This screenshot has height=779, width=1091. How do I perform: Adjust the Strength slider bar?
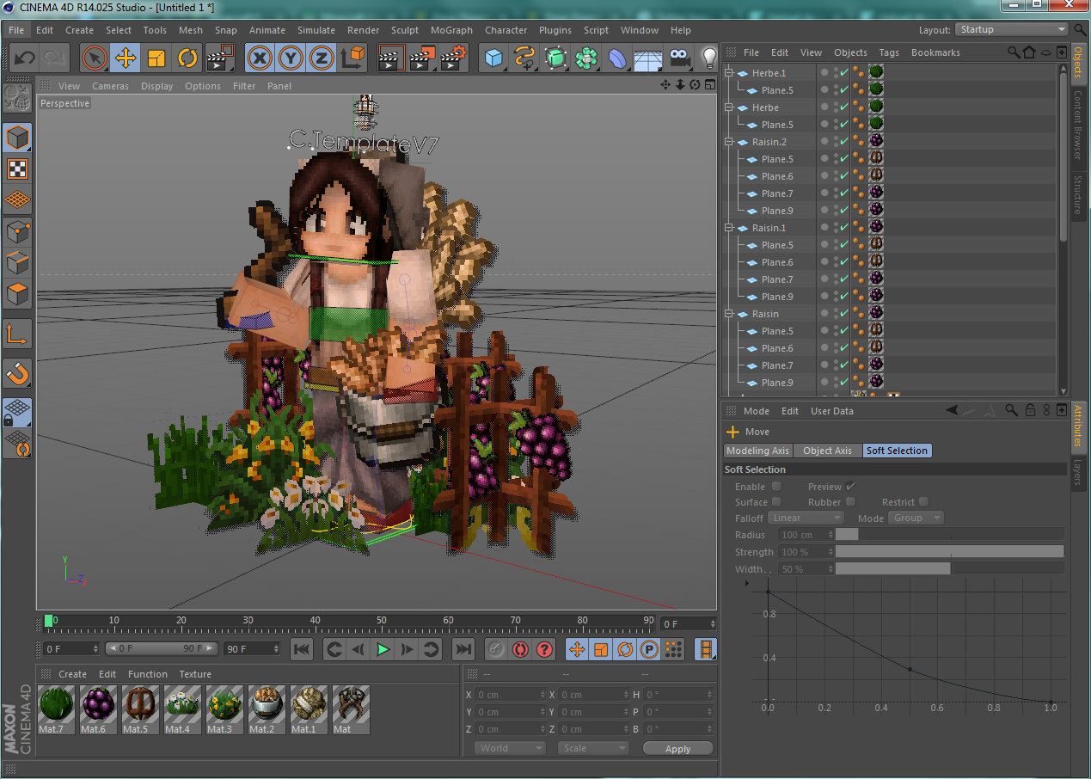[x=949, y=552]
